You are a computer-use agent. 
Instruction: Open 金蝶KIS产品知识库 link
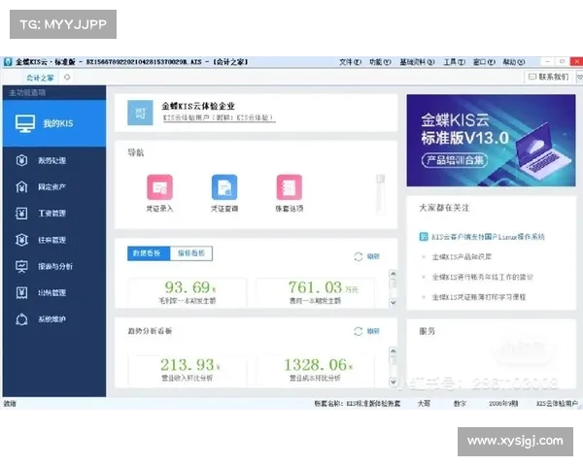coord(462,256)
